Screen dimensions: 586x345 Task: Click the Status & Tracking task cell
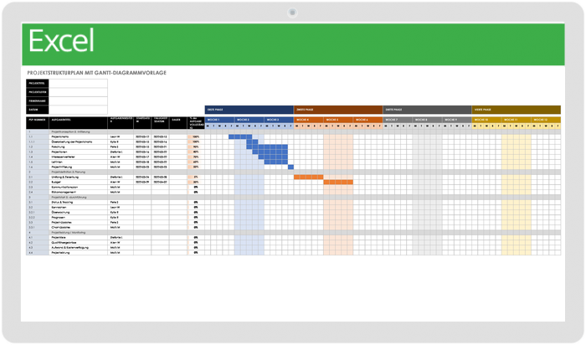click(78, 202)
